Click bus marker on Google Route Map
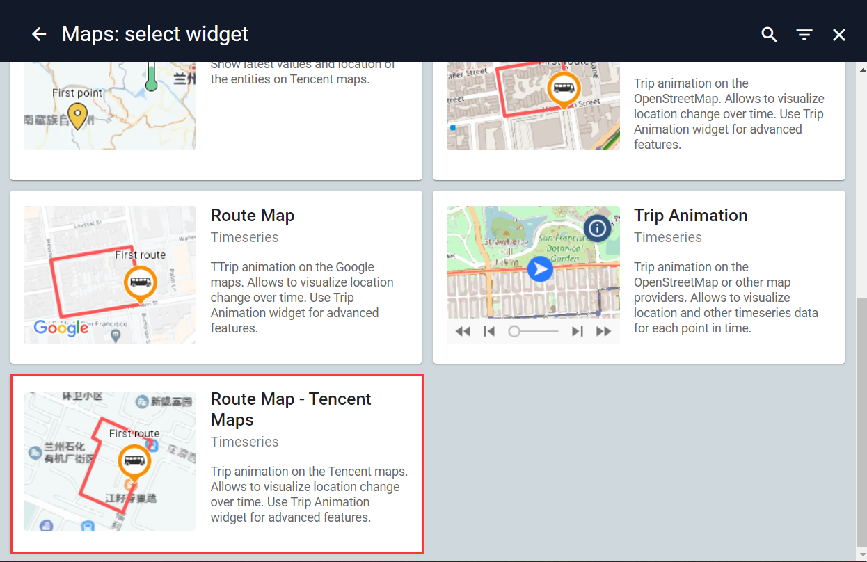 click(x=141, y=284)
